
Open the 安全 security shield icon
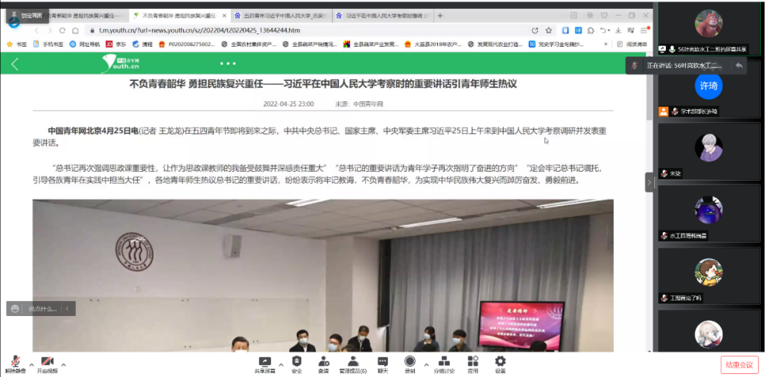(x=296, y=361)
